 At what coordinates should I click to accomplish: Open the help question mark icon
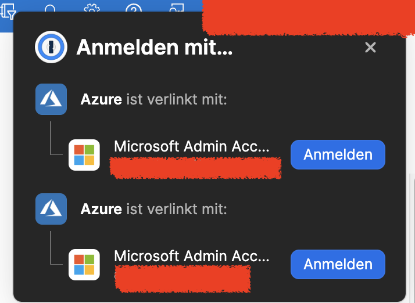pyautogui.click(x=134, y=8)
